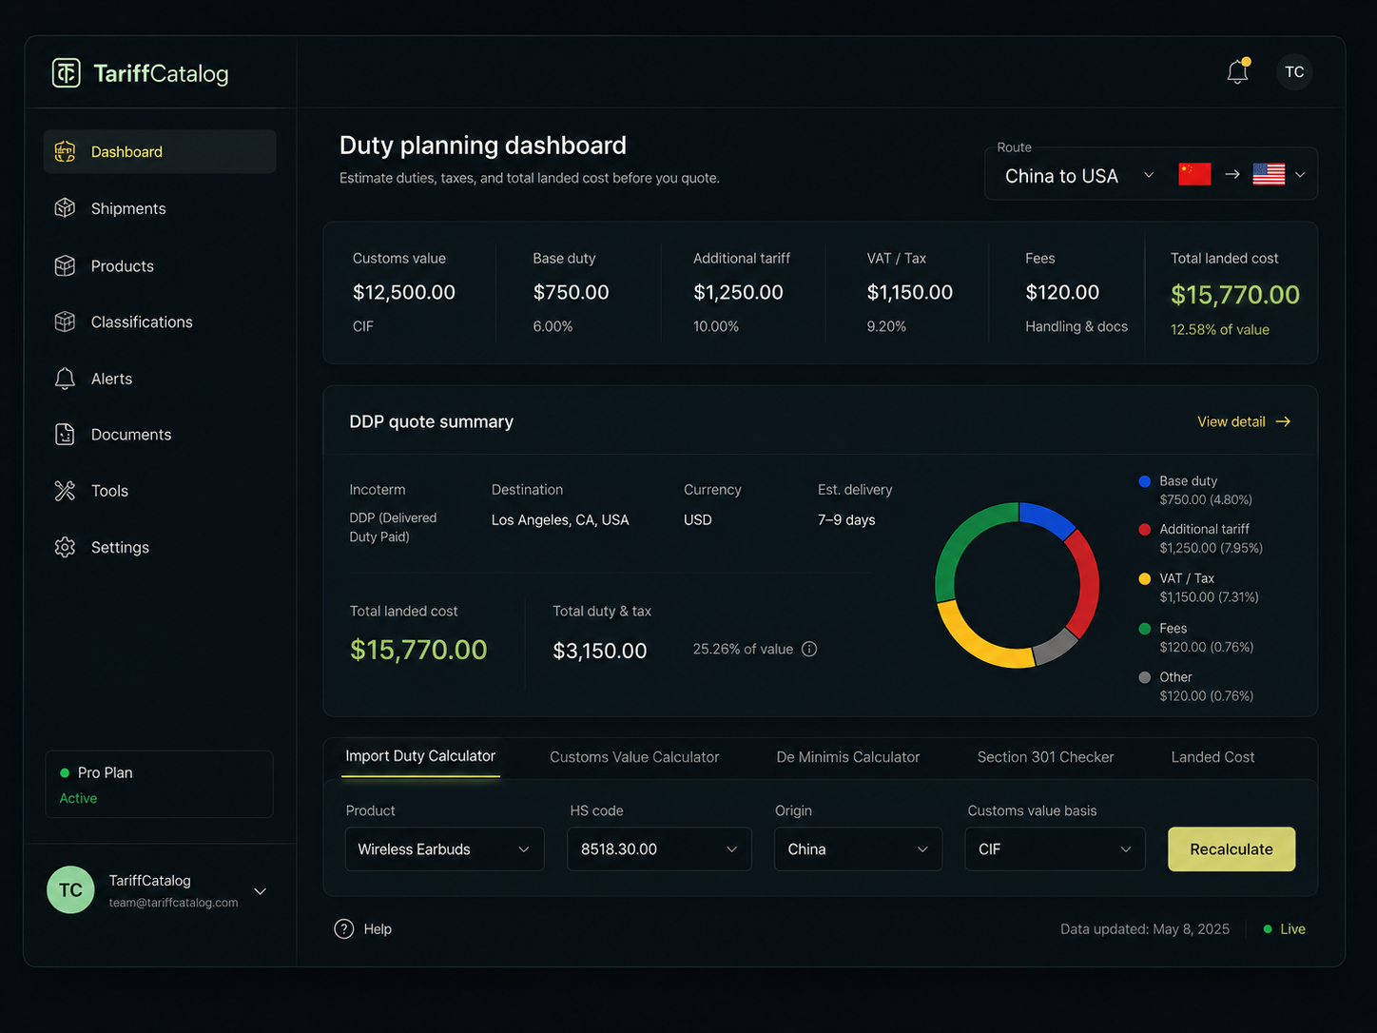1377x1033 pixels.
Task: Switch to De Minimis Calculator tab
Action: (848, 757)
